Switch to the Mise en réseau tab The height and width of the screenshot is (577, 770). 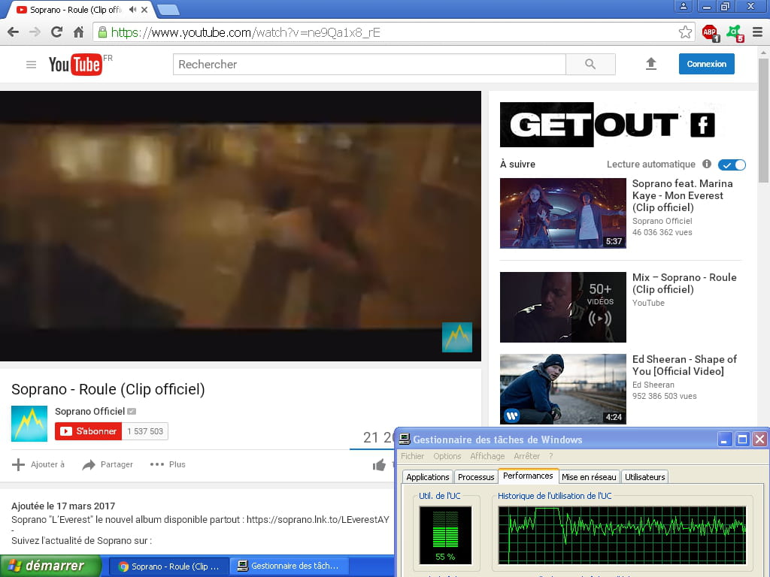click(x=589, y=477)
